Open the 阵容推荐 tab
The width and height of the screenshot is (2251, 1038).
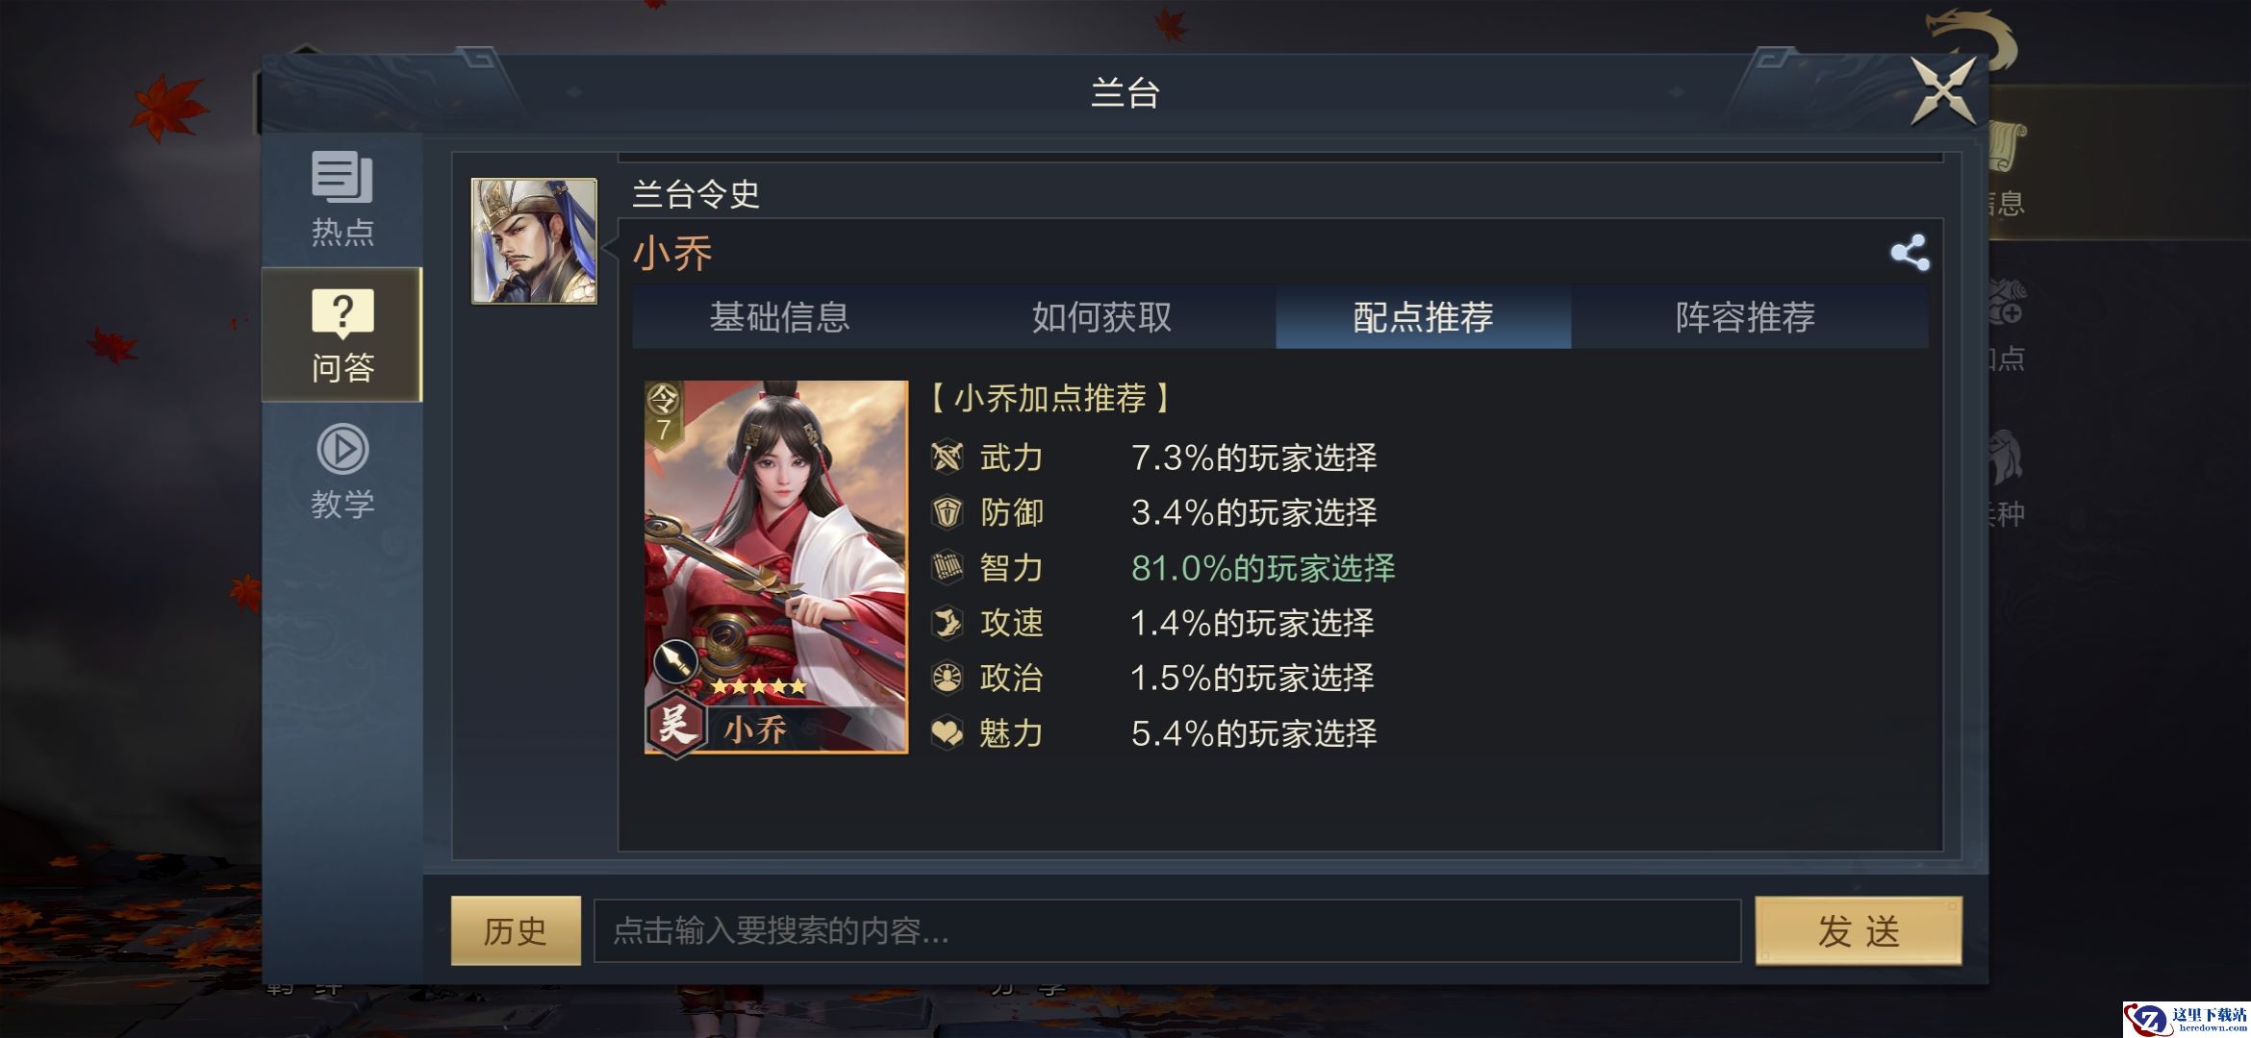(x=1745, y=316)
